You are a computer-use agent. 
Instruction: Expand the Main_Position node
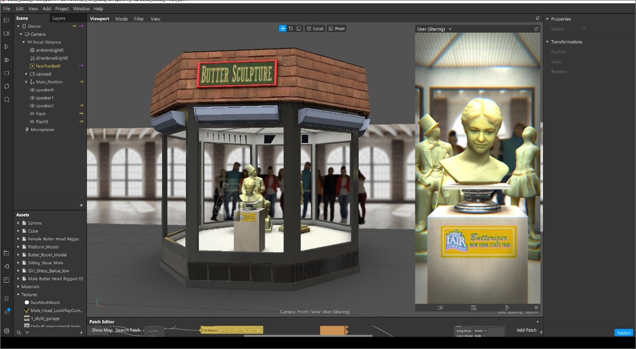(27, 82)
